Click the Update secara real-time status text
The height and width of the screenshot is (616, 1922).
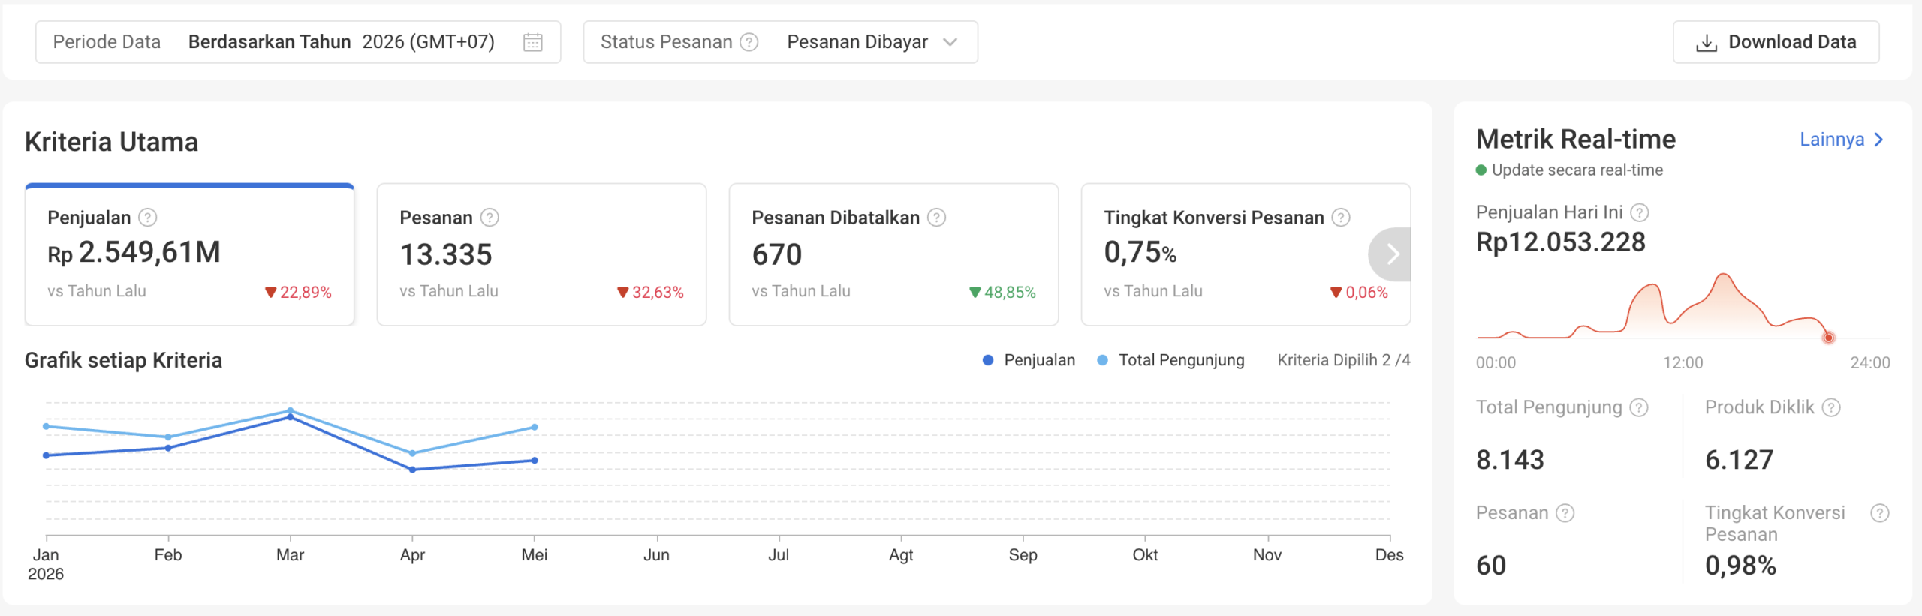[x=1577, y=170]
